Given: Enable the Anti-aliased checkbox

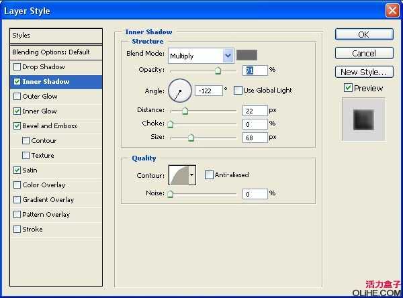Looking at the screenshot, I should point(210,175).
